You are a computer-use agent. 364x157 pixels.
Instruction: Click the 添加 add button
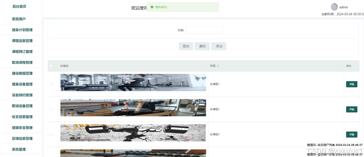click(x=219, y=46)
